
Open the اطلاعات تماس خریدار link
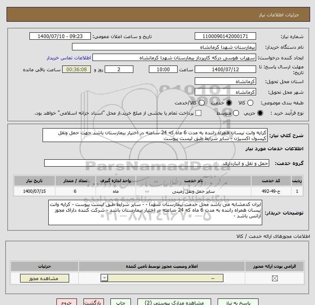[x=69, y=58]
